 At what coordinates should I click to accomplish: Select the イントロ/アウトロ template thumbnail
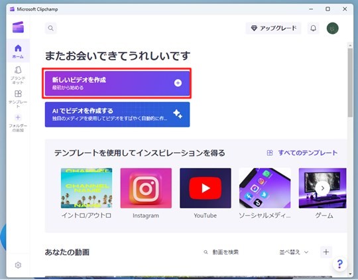pos(87,188)
